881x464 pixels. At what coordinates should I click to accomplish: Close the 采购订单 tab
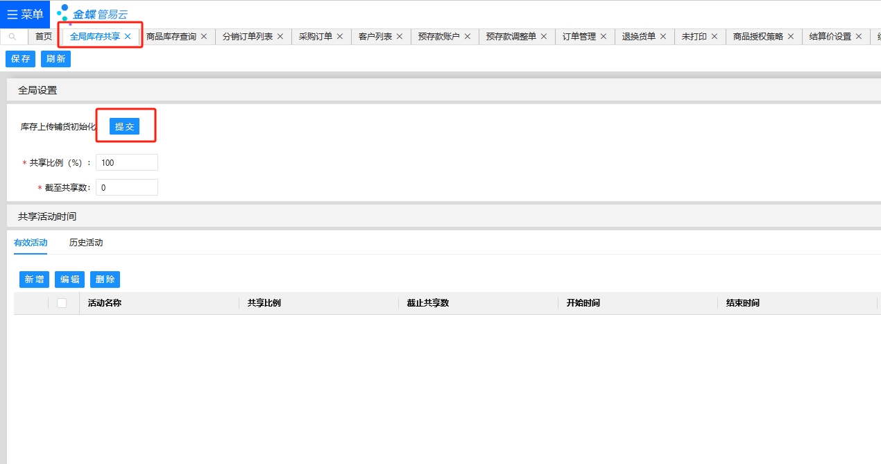point(340,37)
